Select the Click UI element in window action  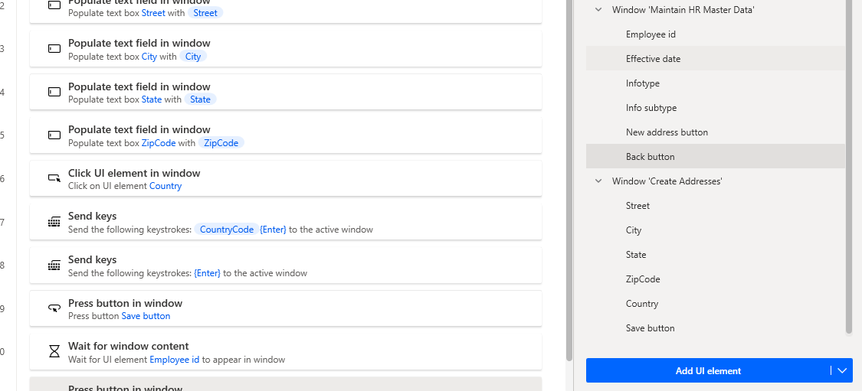[x=286, y=178]
